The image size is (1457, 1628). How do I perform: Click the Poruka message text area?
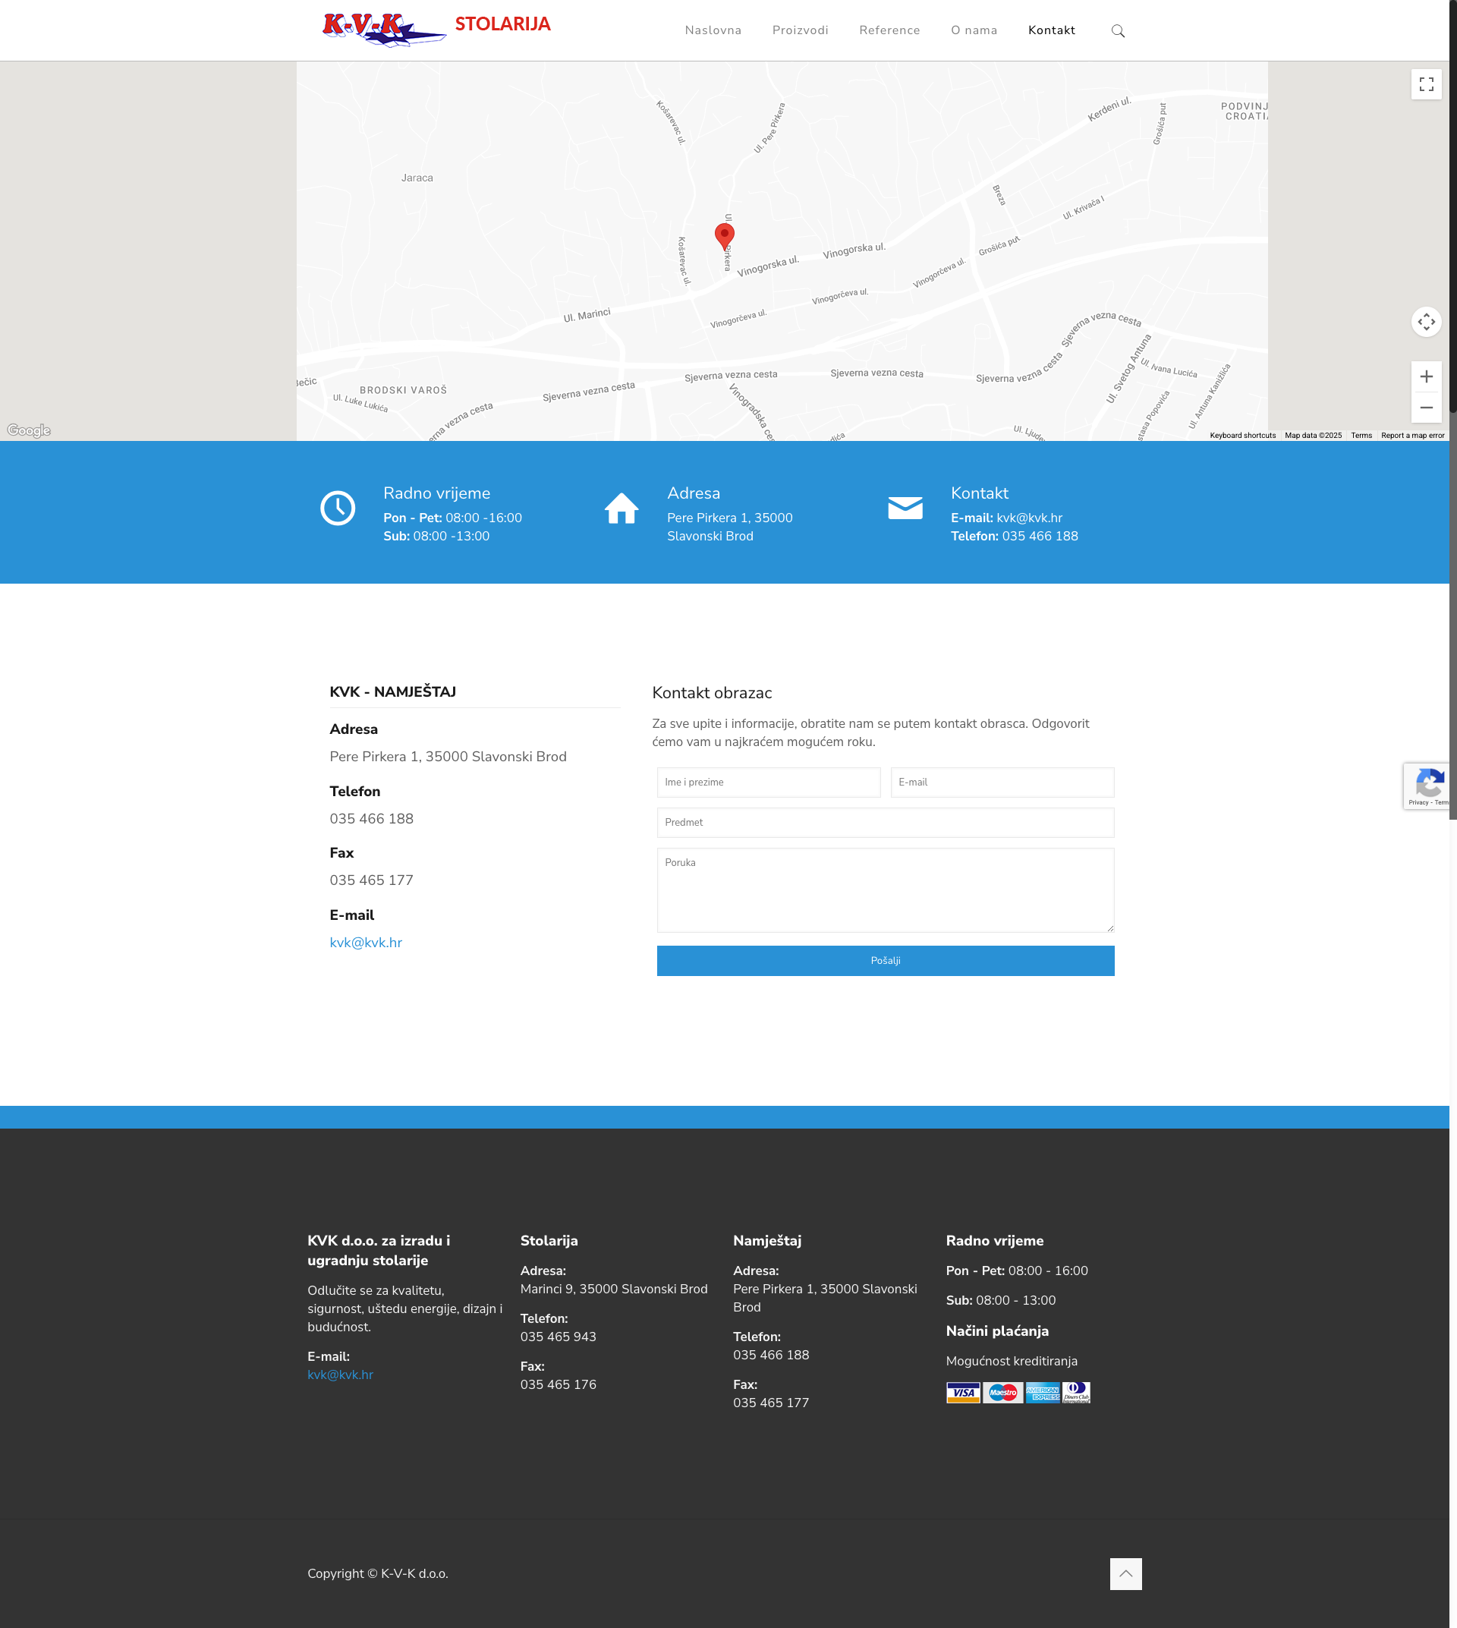tap(885, 890)
